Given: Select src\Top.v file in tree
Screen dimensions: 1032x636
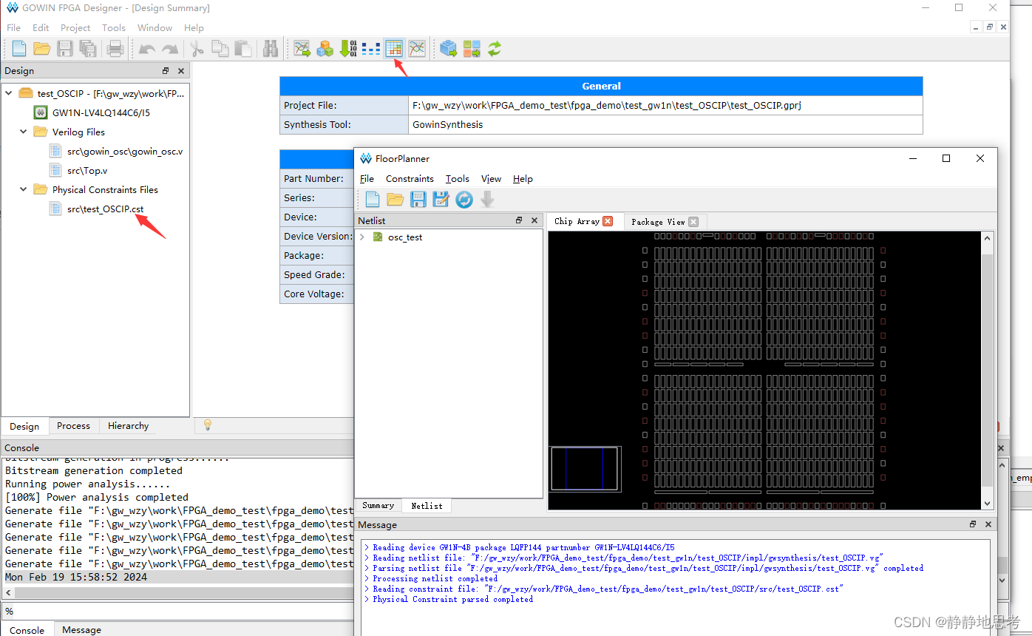Looking at the screenshot, I should [86, 171].
